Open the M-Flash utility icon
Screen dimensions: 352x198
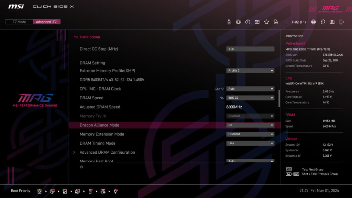pos(229,22)
